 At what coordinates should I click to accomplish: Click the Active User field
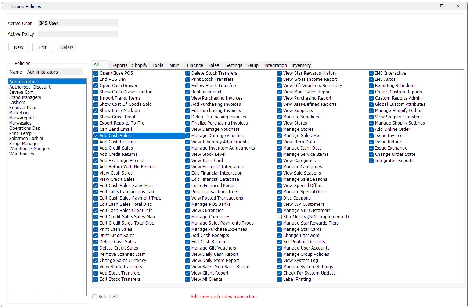click(78, 23)
